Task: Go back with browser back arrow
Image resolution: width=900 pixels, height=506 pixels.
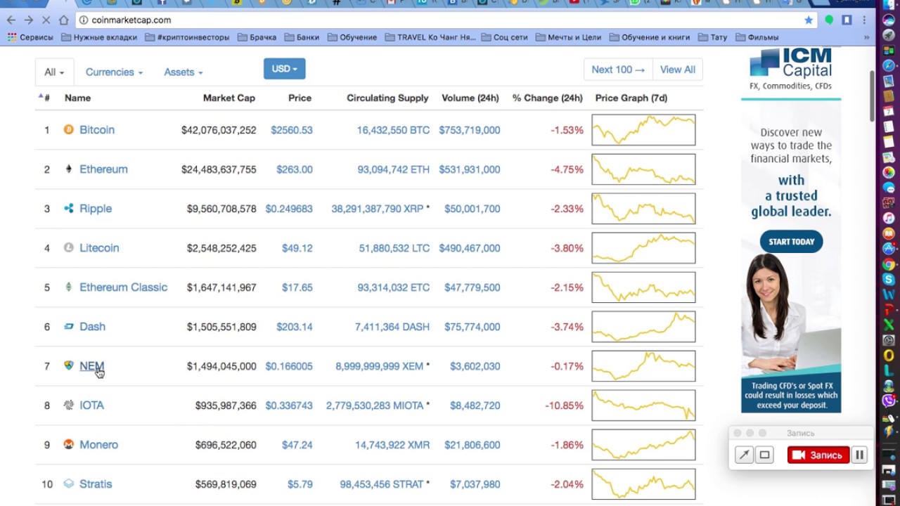Action: pos(11,20)
